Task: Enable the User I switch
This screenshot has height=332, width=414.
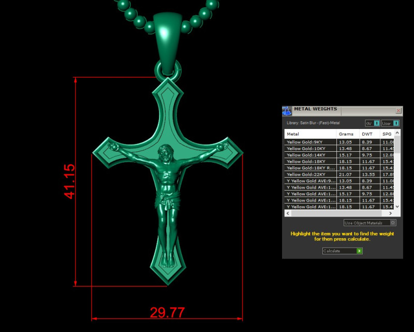Action: [x=397, y=123]
